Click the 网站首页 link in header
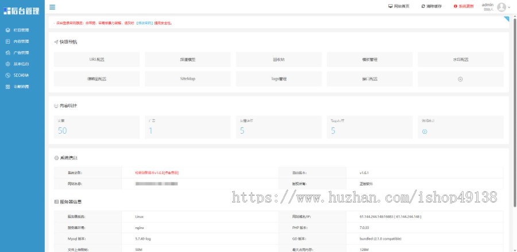 (399, 6)
